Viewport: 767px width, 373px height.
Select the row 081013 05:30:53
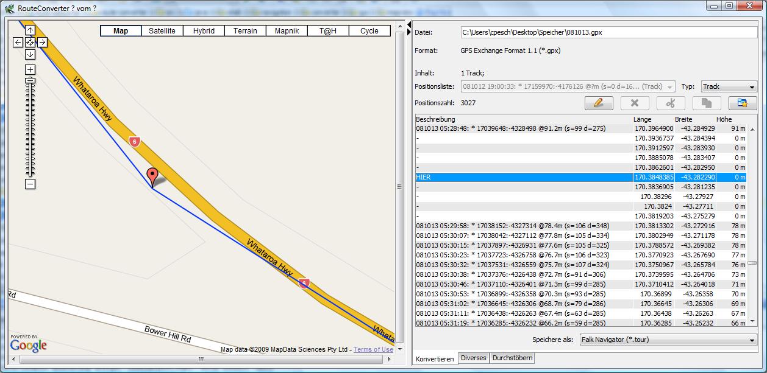tap(581, 294)
